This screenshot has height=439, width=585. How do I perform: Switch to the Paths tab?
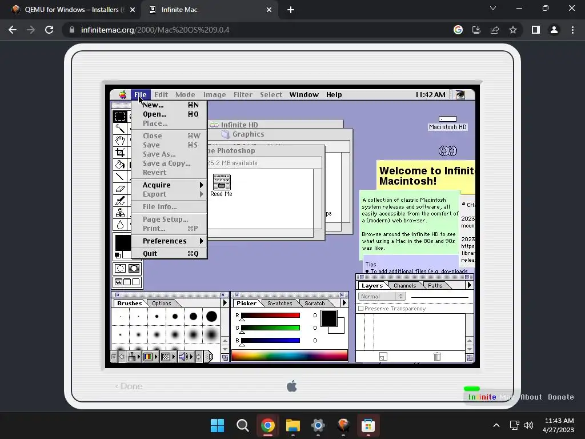click(x=435, y=286)
